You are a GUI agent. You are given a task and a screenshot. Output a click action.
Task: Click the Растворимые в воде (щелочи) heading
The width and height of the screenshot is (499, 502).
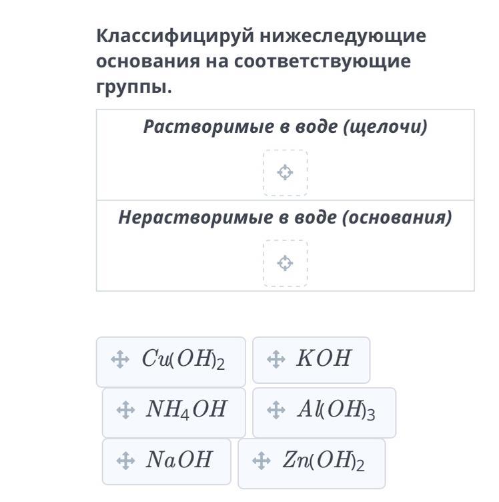pos(285,127)
